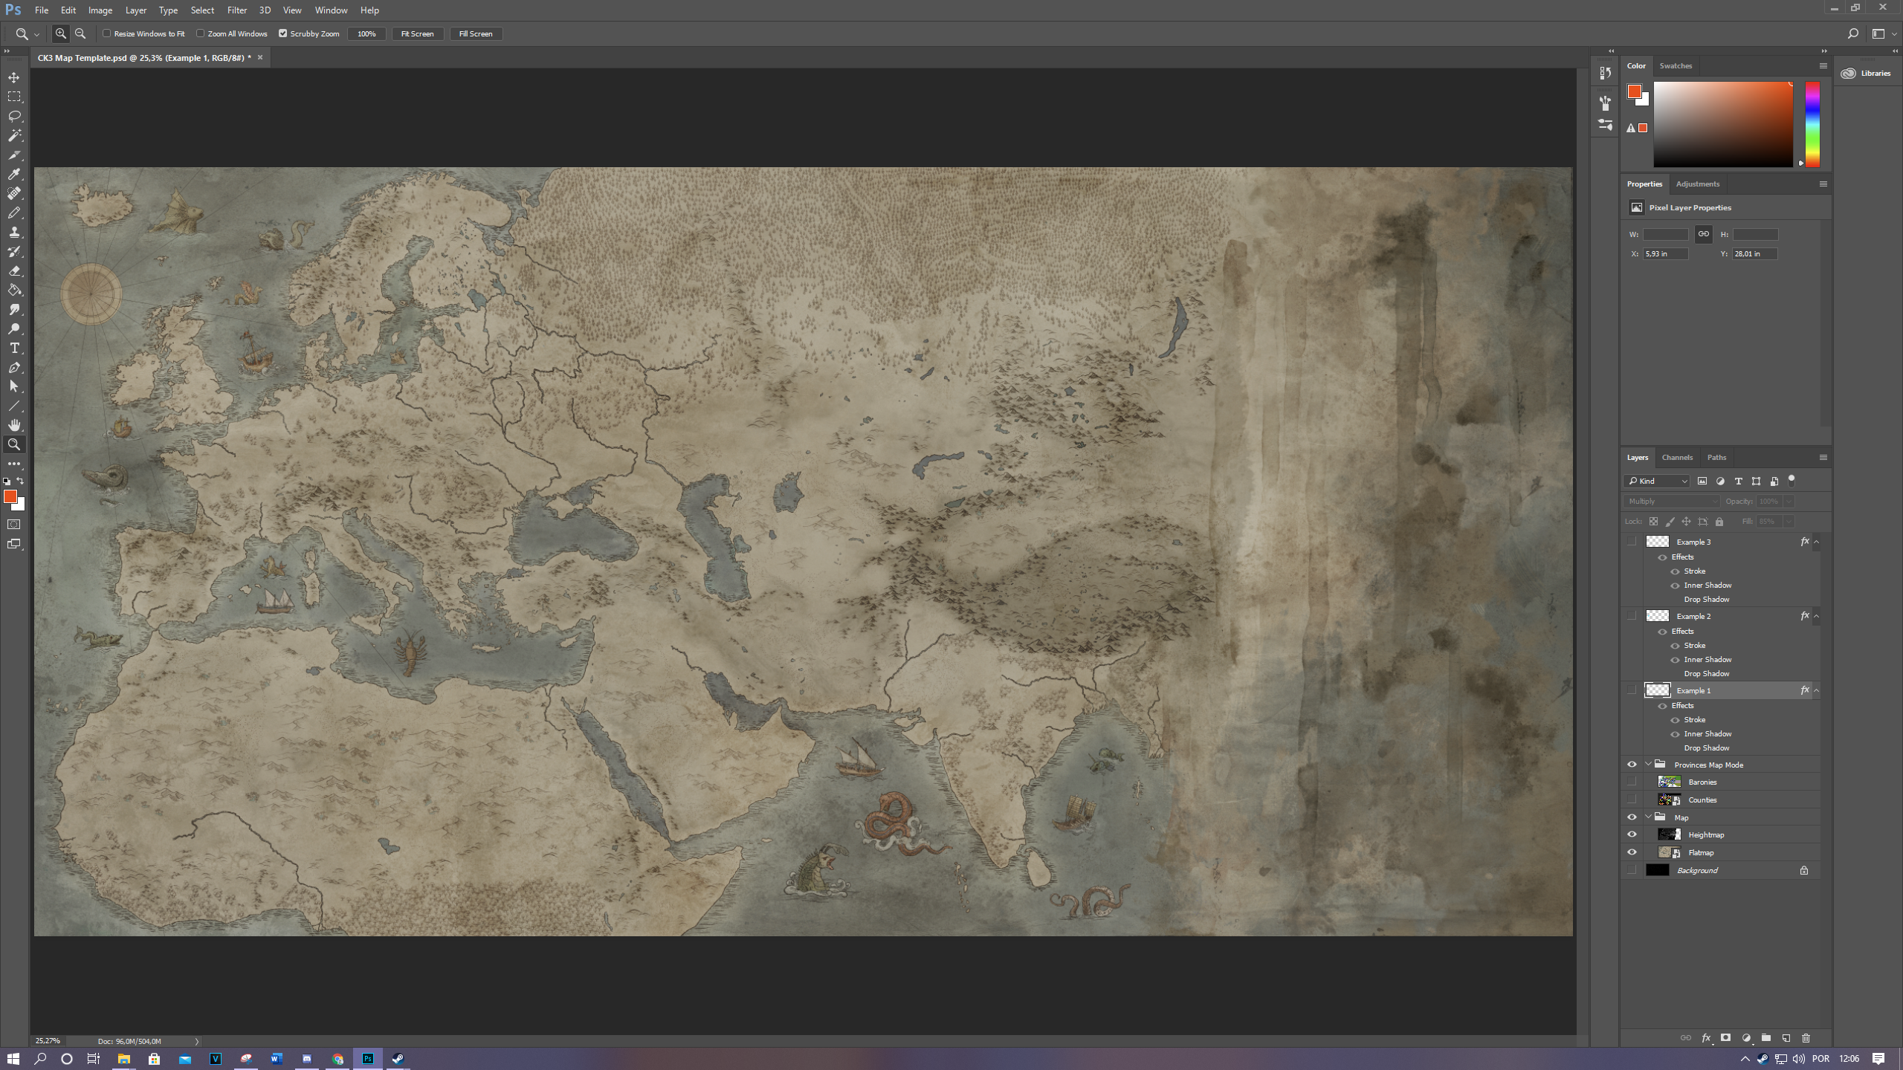Add layer mask icon in Layers panel
The image size is (1903, 1070).
pos(1725,1038)
